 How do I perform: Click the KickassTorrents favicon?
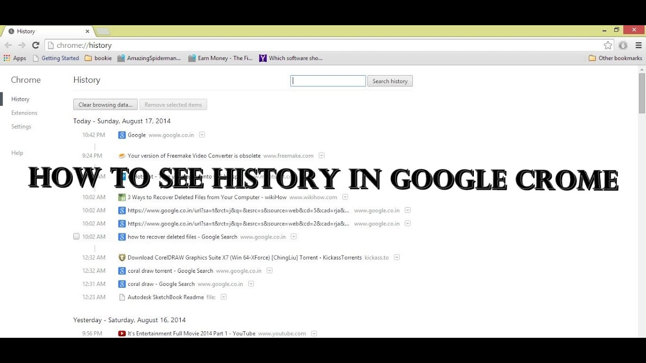pyautogui.click(x=122, y=257)
